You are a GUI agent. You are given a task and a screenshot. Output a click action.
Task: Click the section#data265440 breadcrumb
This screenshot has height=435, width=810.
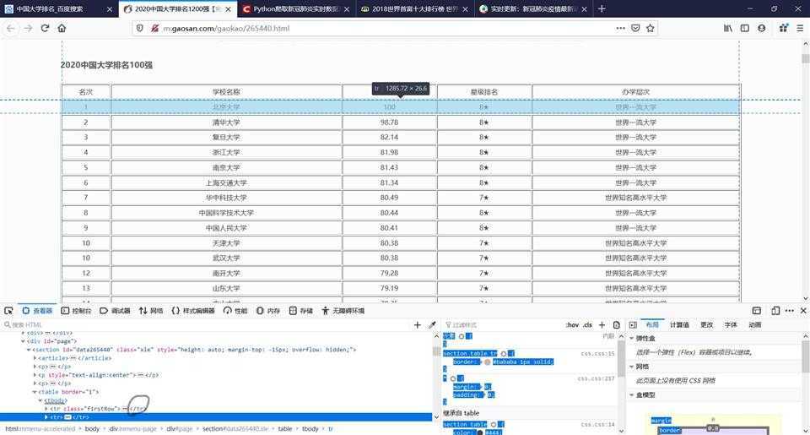(x=235, y=429)
